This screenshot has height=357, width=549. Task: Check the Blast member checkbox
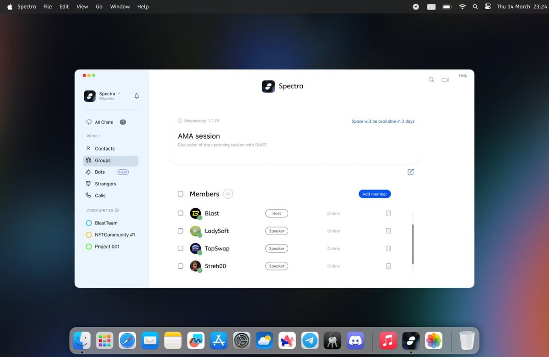click(180, 213)
